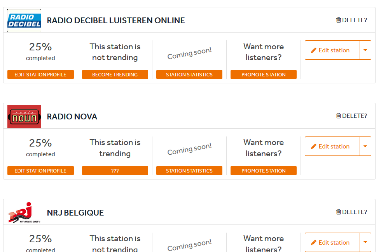This screenshot has height=252, width=381.
Task: Open Station Statistics for Radio Decibel
Action: (189, 74)
